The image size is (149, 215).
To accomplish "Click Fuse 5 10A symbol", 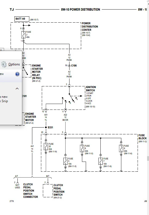I will click(65, 161).
